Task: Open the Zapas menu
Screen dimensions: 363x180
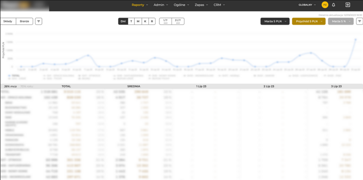Action: point(201,5)
